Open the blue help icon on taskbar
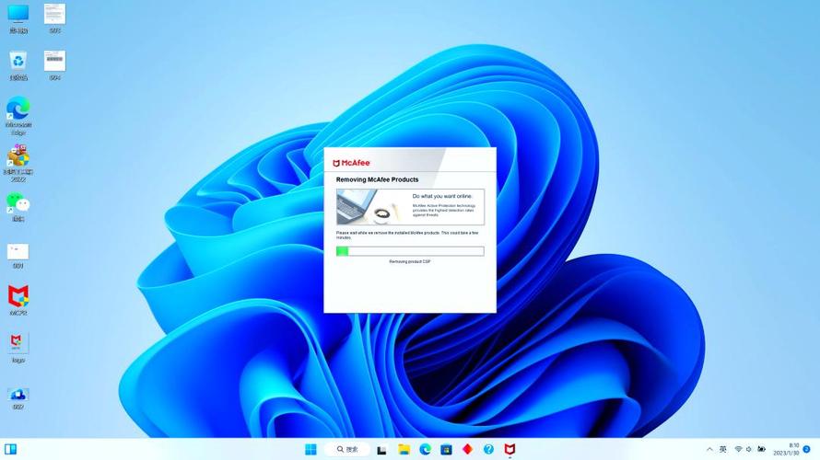820x460 pixels. [488, 449]
